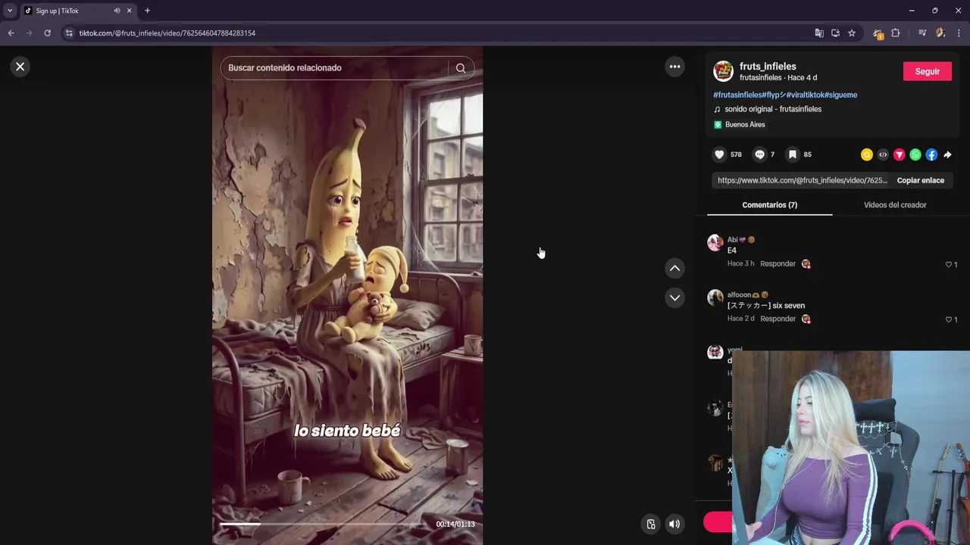Image resolution: width=970 pixels, height=545 pixels.
Task: Open the #frutasinfieles hashtag
Action: click(737, 95)
